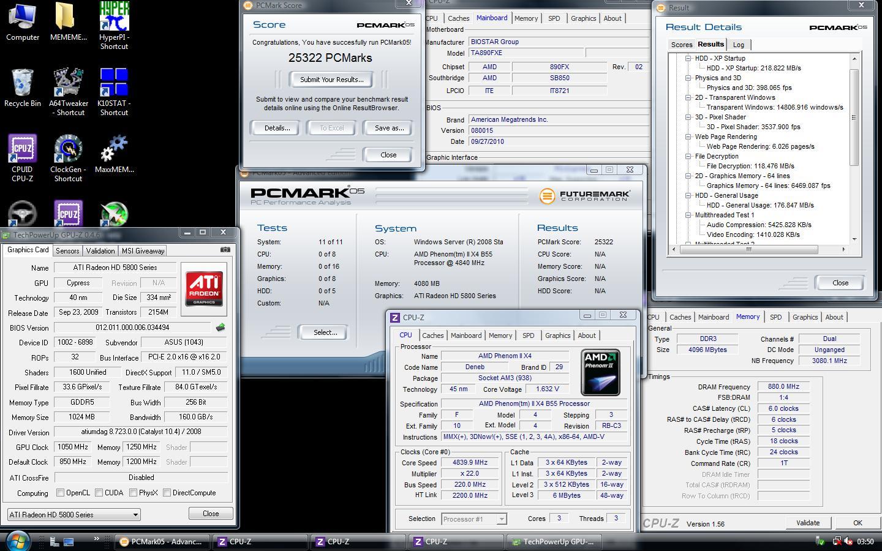Click the GPU-Z screenshot camera icon
Image resolution: width=882 pixels, height=551 pixels.
click(225, 250)
